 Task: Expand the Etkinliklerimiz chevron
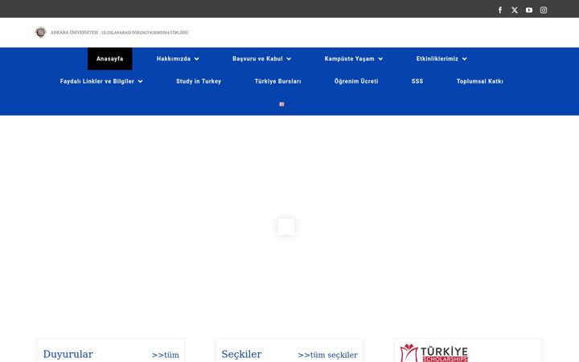(465, 59)
